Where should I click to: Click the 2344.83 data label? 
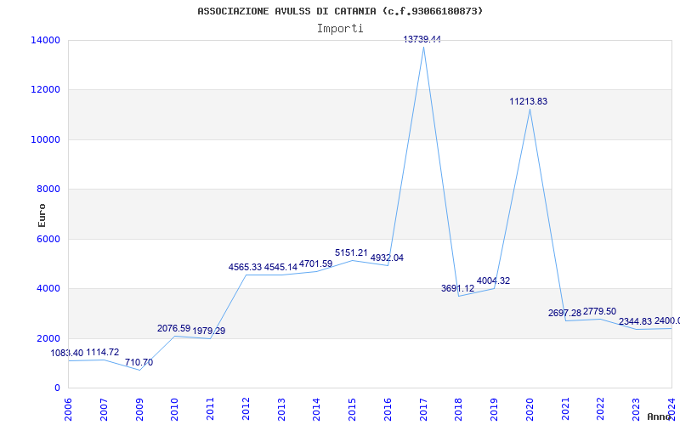[x=635, y=322]
